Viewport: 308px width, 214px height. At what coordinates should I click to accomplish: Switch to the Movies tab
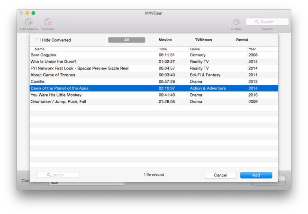(165, 40)
